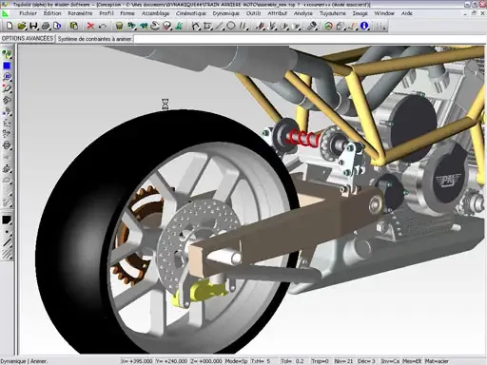This screenshot has width=487, height=365.
Task: Click the red X delete icon
Action: click(90, 26)
